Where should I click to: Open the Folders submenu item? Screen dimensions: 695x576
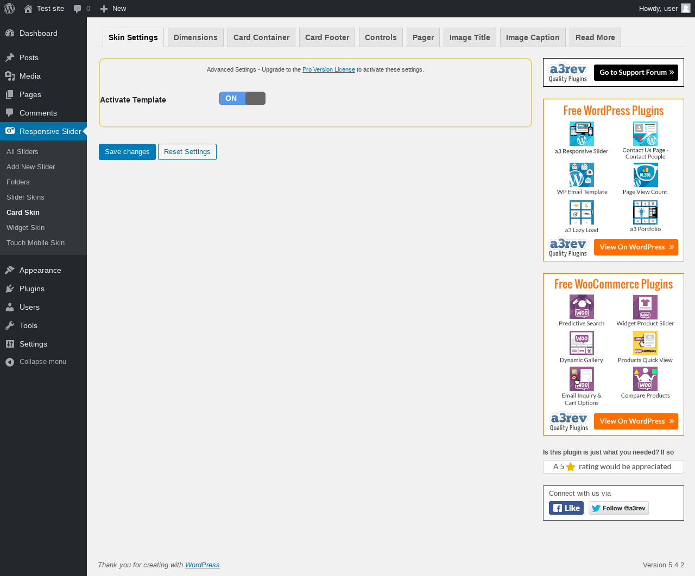[x=18, y=182]
